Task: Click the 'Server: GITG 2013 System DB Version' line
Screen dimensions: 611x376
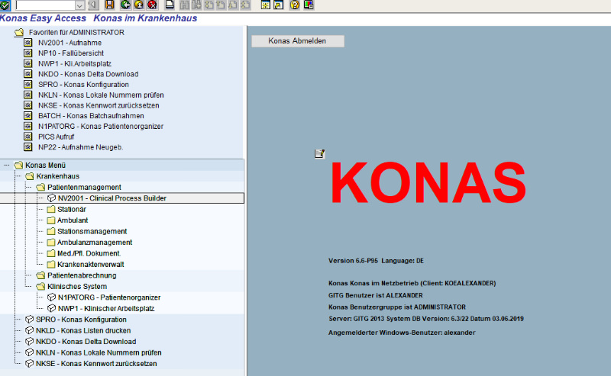Action: click(426, 319)
